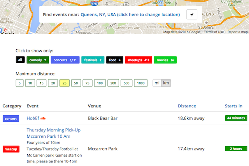Image resolution: width=249 pixels, height=166 pixels.
Task: Filter events by comedy
Action: tap(38, 60)
